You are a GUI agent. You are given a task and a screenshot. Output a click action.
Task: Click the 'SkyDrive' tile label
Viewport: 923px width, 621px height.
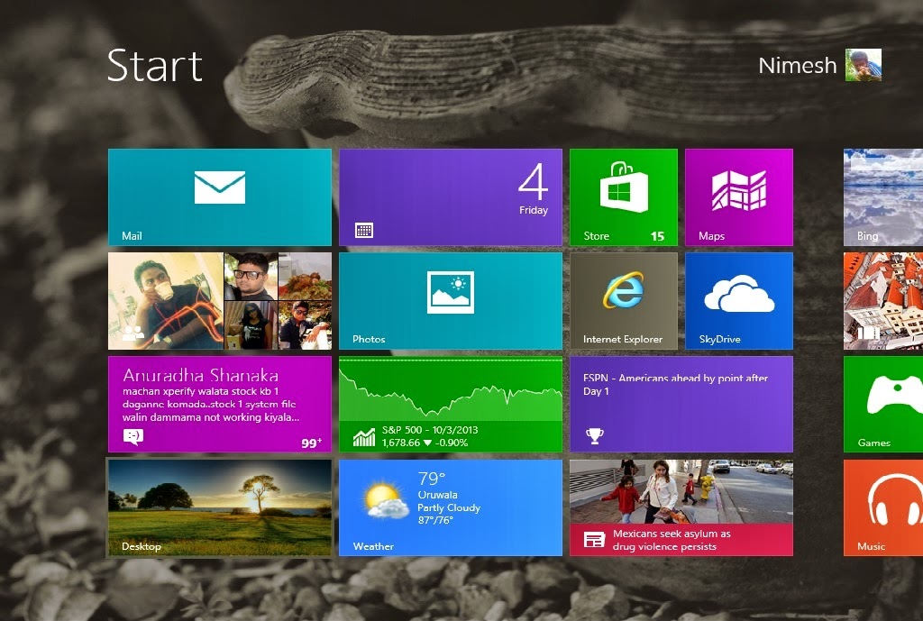[x=719, y=339]
